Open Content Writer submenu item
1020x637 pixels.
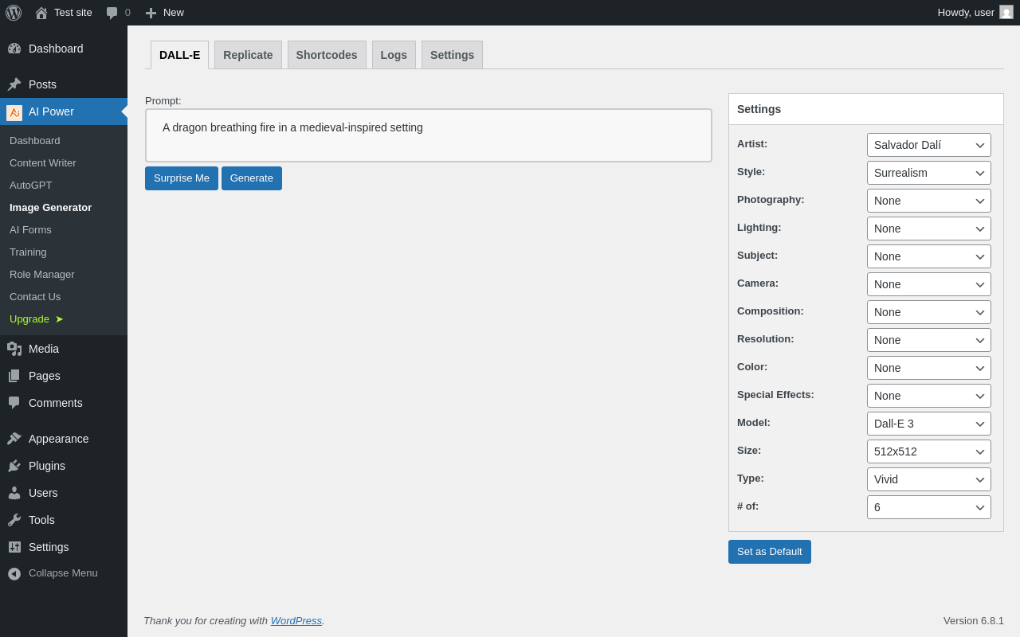pos(64,163)
